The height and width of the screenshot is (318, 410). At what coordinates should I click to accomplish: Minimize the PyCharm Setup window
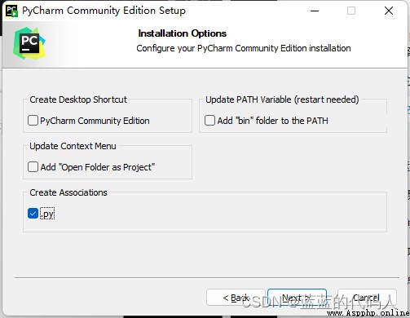point(315,11)
